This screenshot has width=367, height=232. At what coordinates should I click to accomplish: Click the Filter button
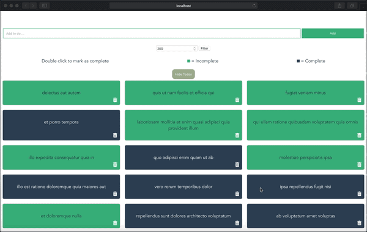tap(204, 48)
